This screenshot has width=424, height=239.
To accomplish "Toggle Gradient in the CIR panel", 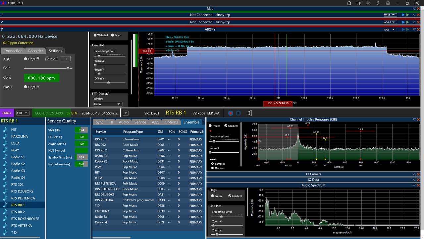I will coord(226,126).
